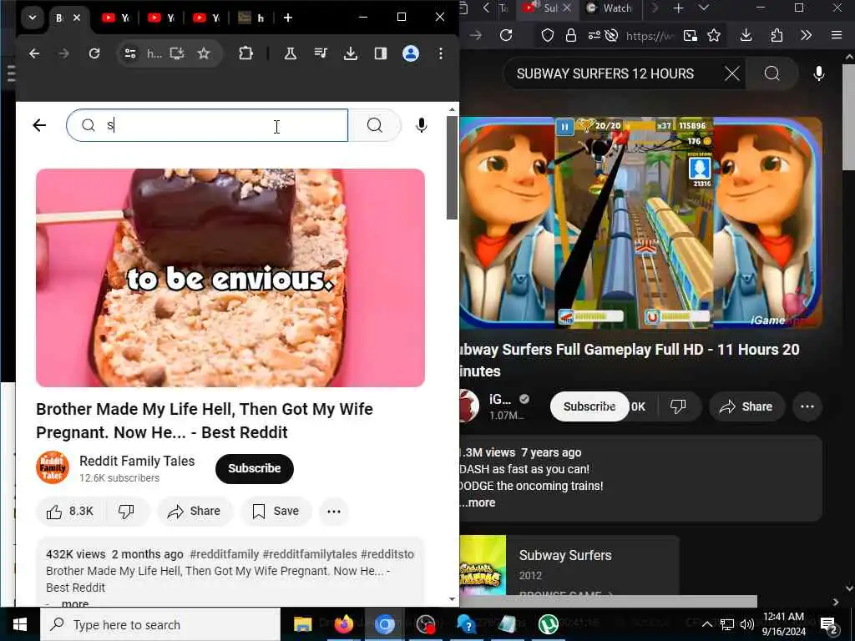Open Chrome downloads icon

click(x=351, y=53)
